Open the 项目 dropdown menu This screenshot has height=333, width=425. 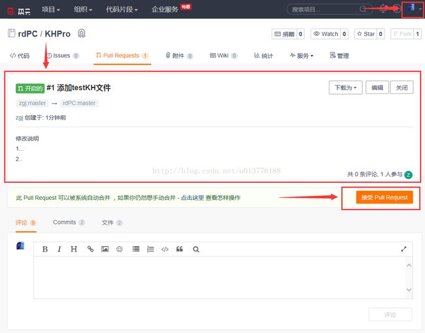click(x=51, y=10)
